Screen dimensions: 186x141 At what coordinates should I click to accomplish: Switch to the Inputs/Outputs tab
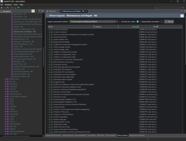(68, 135)
